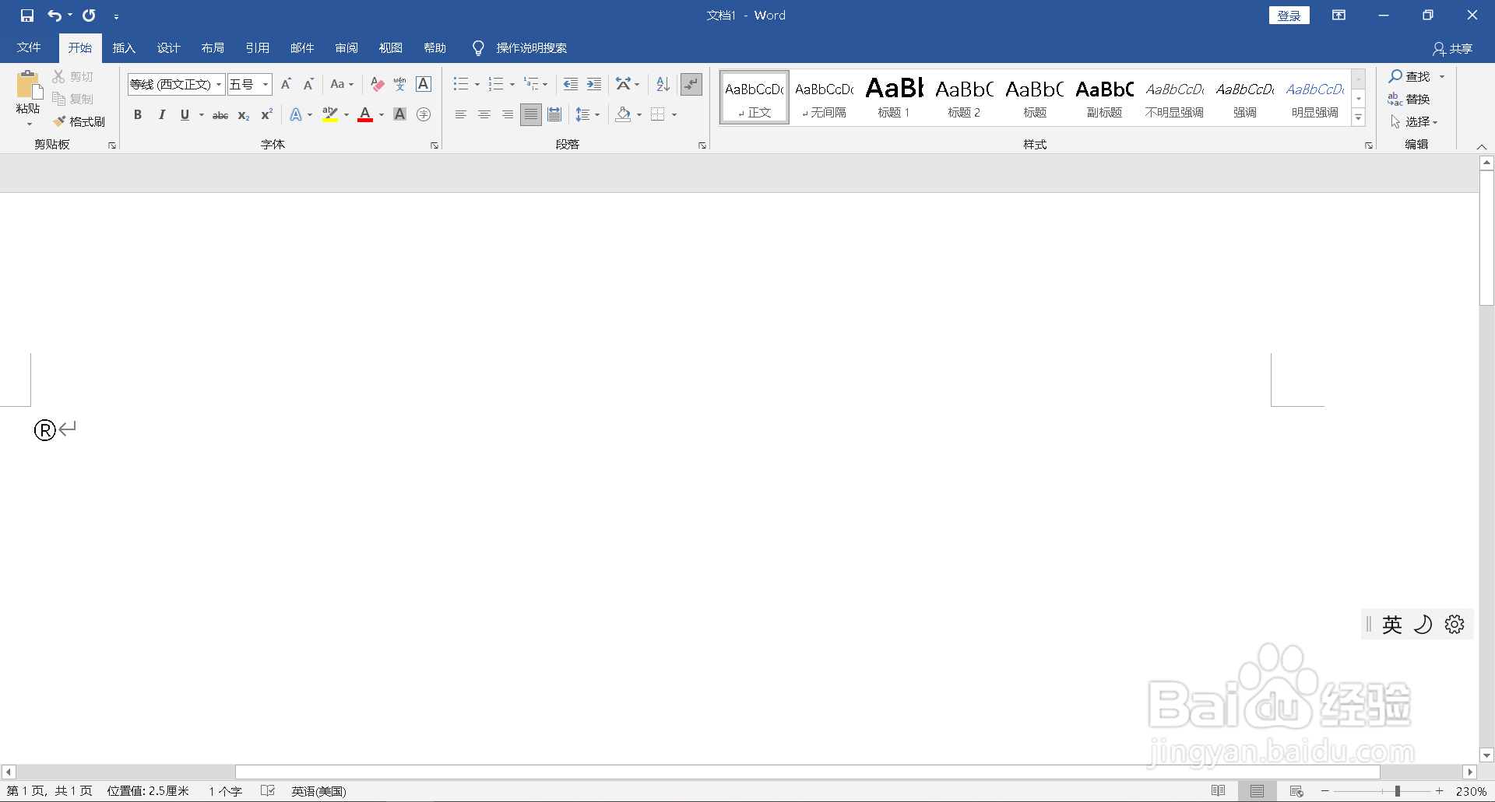Viewport: 1495px width, 802px height.
Task: Toggle show/hide paragraph marks
Action: pyautogui.click(x=691, y=84)
